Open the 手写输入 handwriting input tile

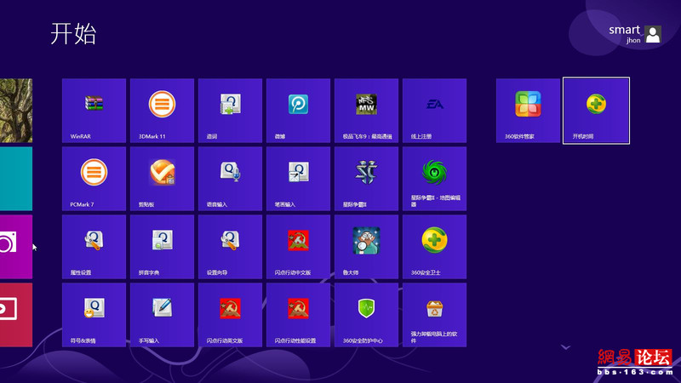[x=162, y=315]
